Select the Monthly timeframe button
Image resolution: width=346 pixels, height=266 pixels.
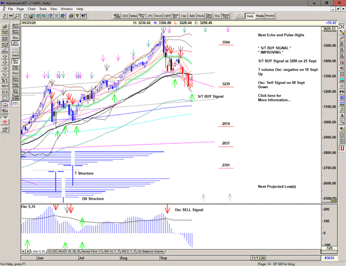click(270, 16)
